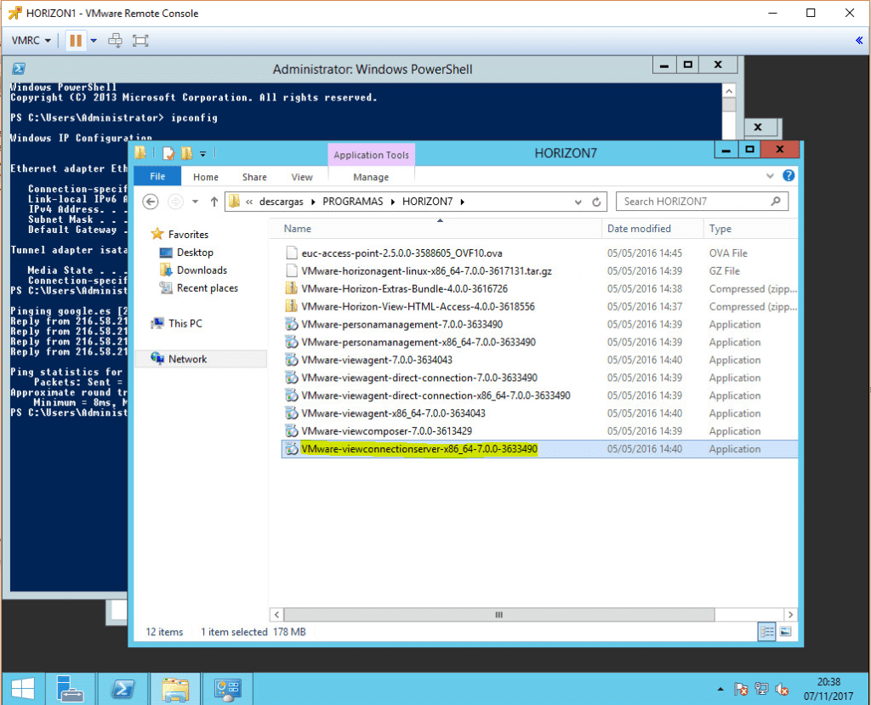
Task: Select the Pause virtual machine icon in VMRC toolbar
Action: click(x=75, y=40)
